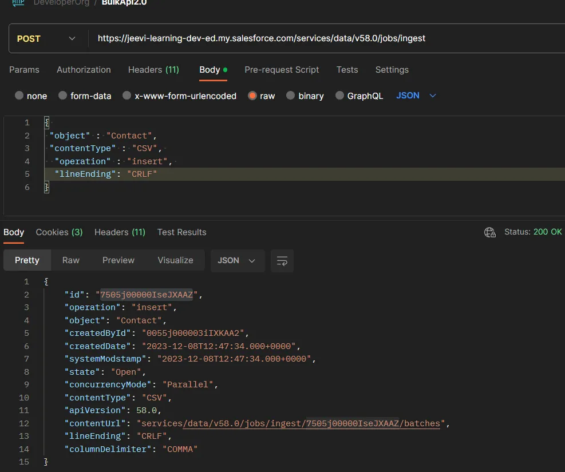Select the Raw response view
The width and height of the screenshot is (565, 472).
click(x=70, y=260)
